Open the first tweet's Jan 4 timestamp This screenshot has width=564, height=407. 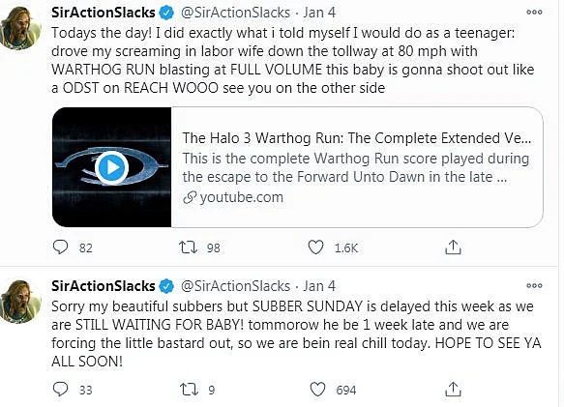(319, 13)
